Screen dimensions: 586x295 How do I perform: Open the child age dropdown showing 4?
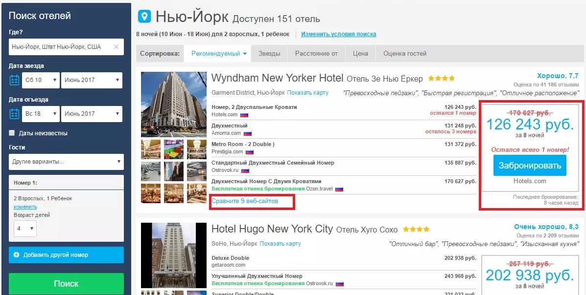25,229
